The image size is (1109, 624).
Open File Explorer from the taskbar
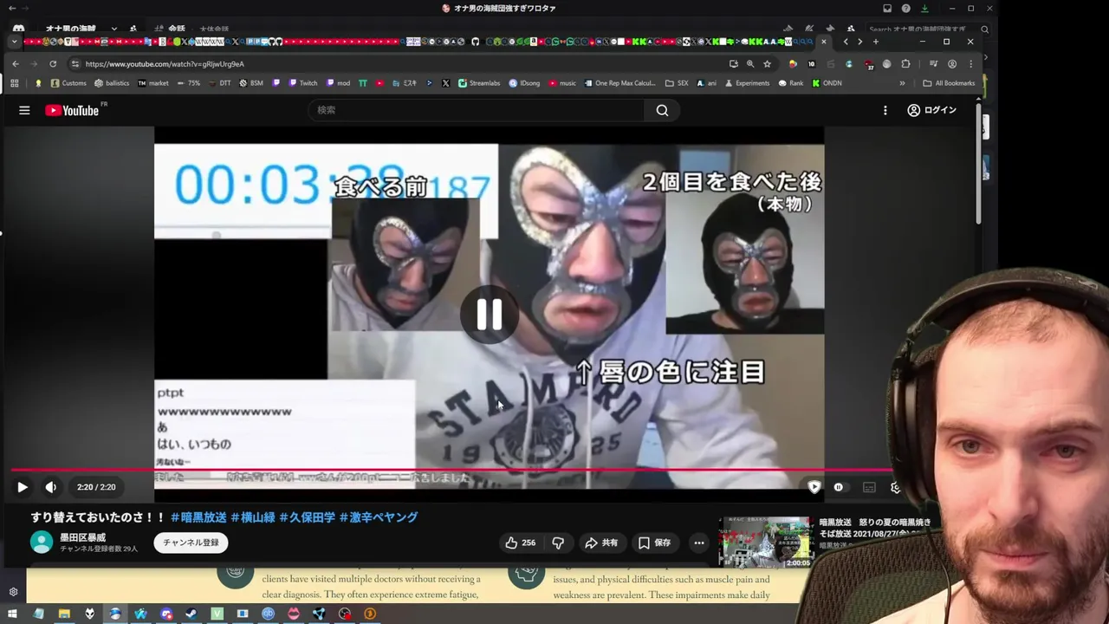(64, 614)
